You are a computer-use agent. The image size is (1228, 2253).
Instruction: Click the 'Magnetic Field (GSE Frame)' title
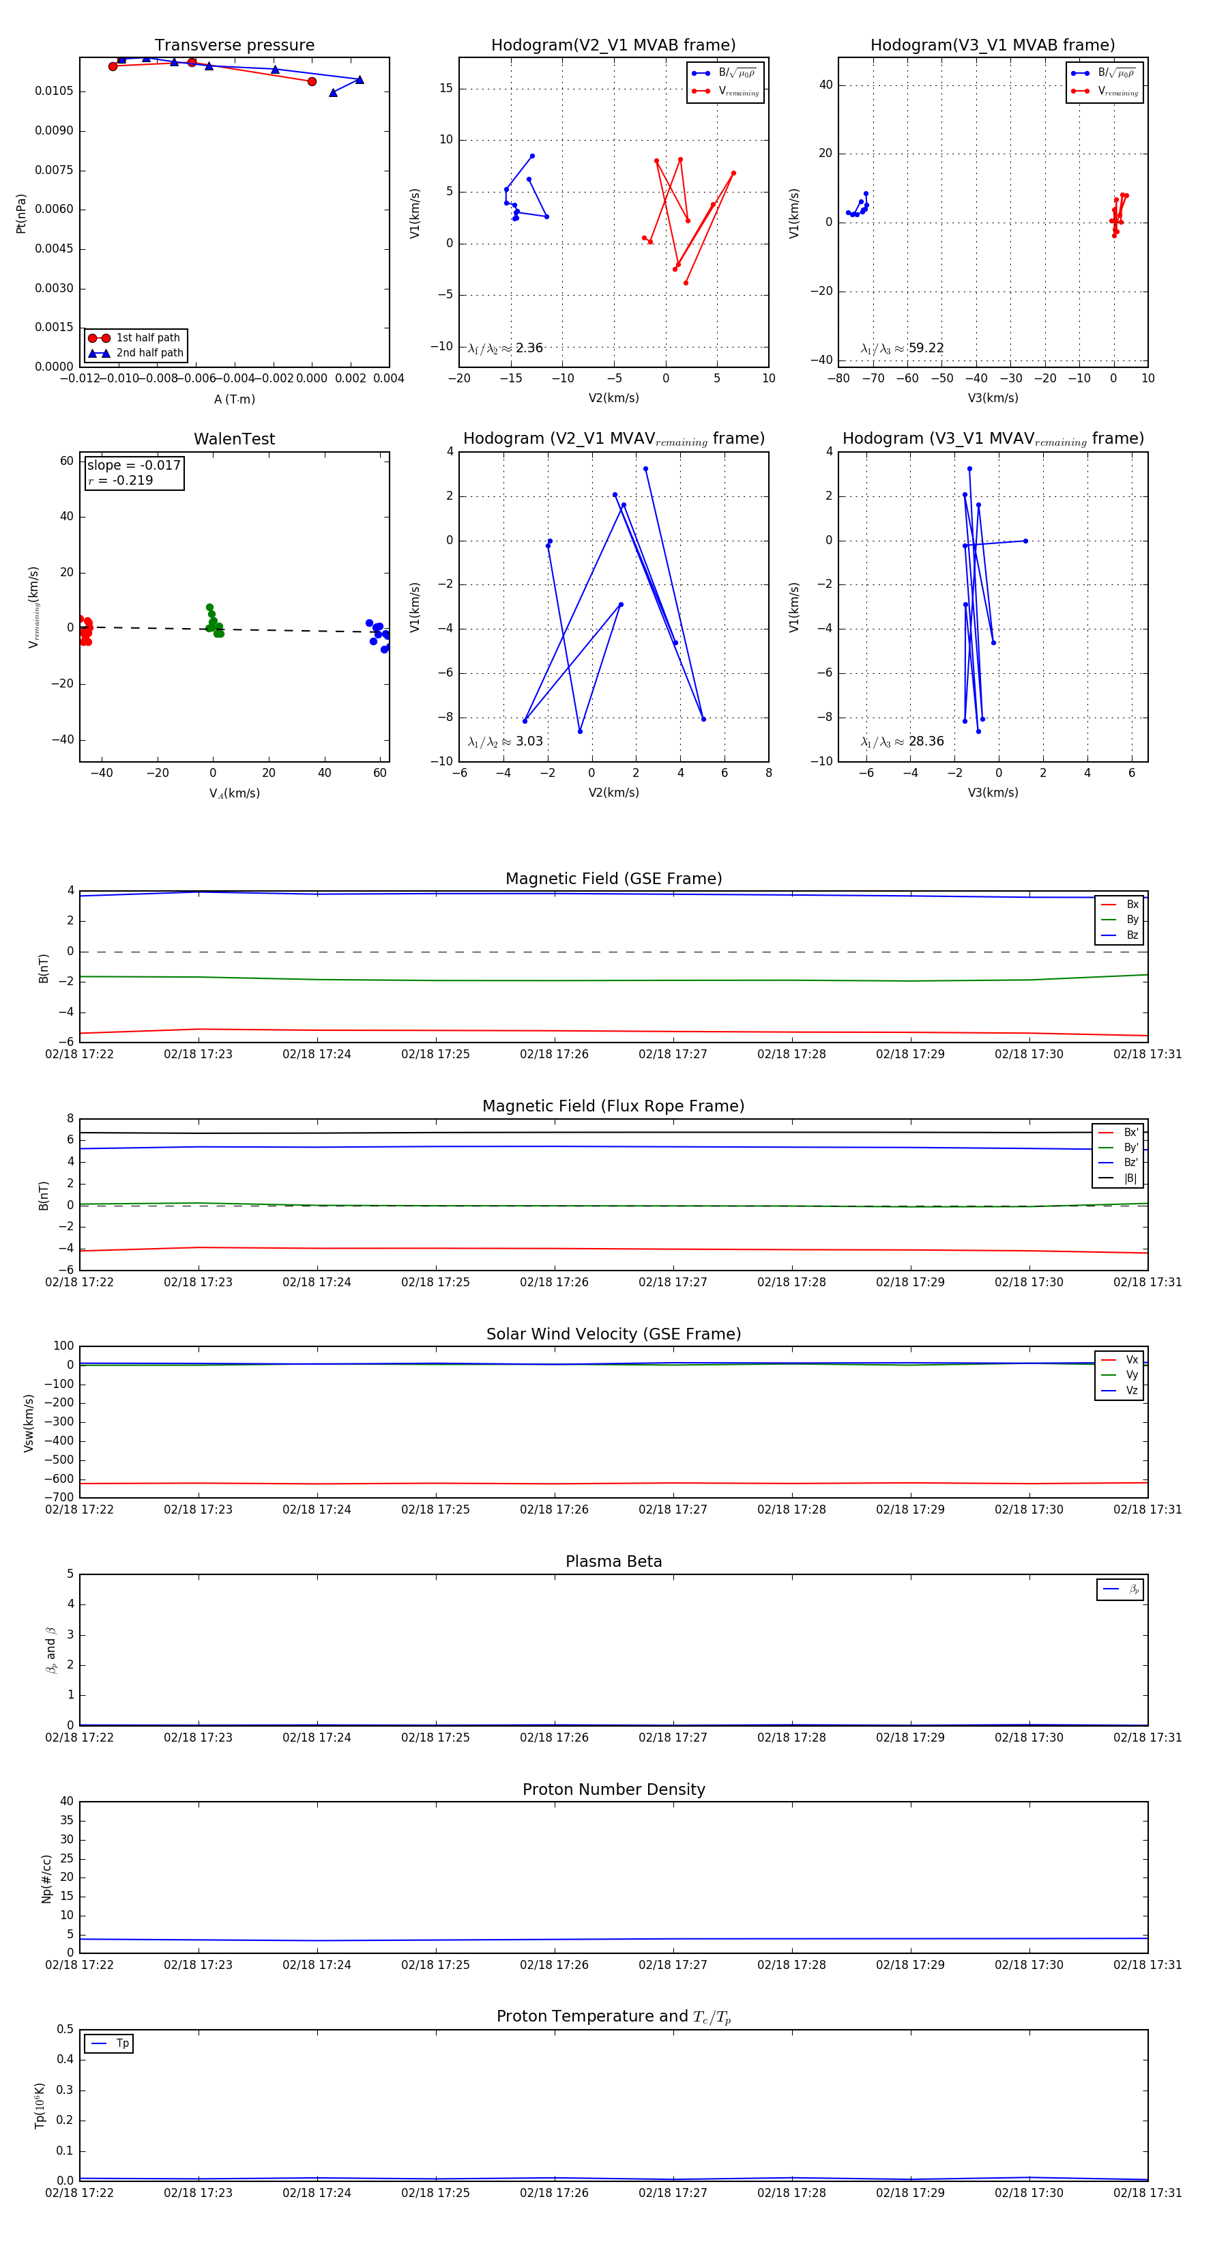click(613, 878)
